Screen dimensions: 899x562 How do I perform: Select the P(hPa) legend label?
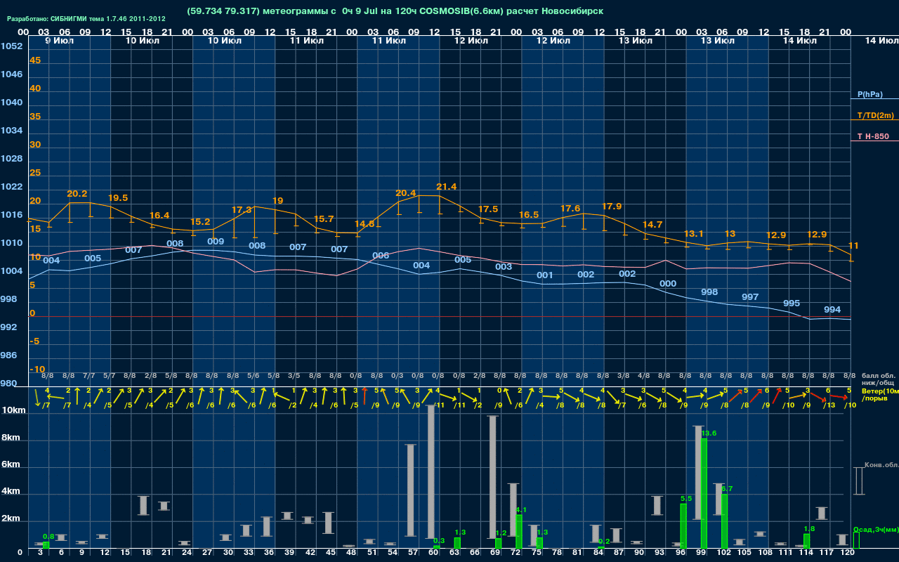[x=870, y=94]
